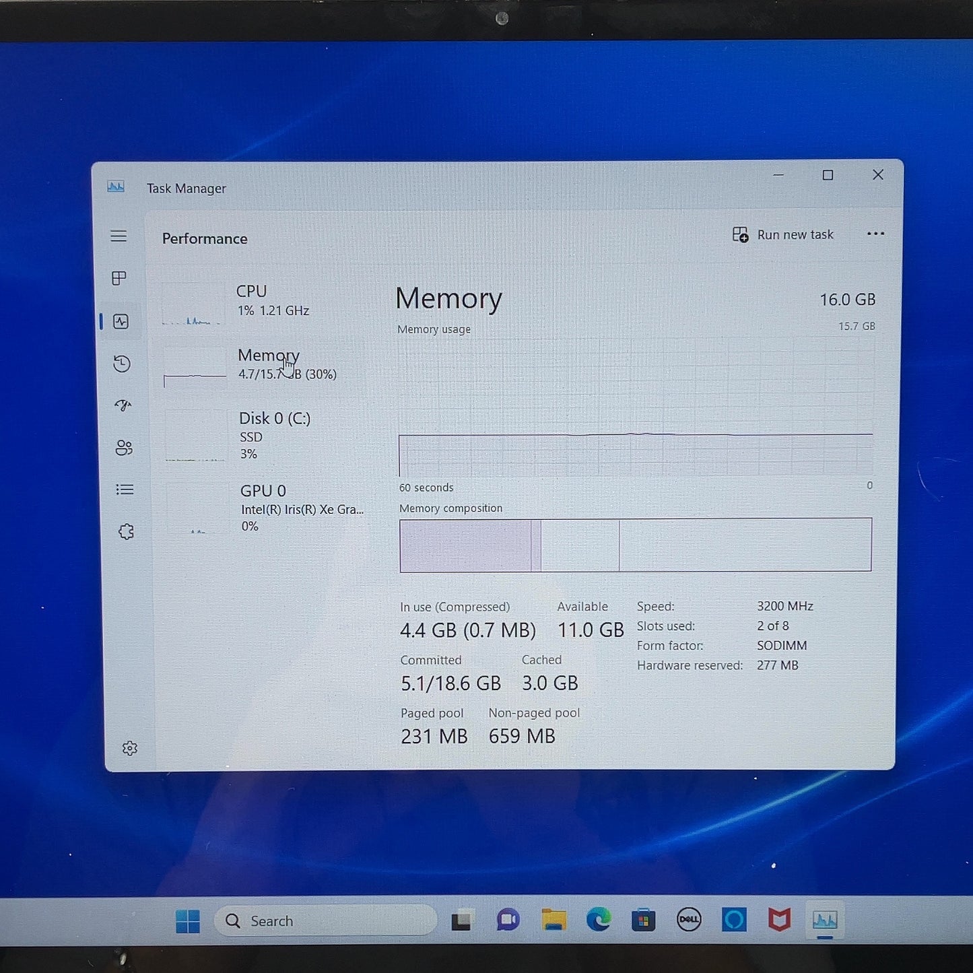Click the "659 MB" non-paged pool value
This screenshot has width=973, height=973.
tap(523, 737)
